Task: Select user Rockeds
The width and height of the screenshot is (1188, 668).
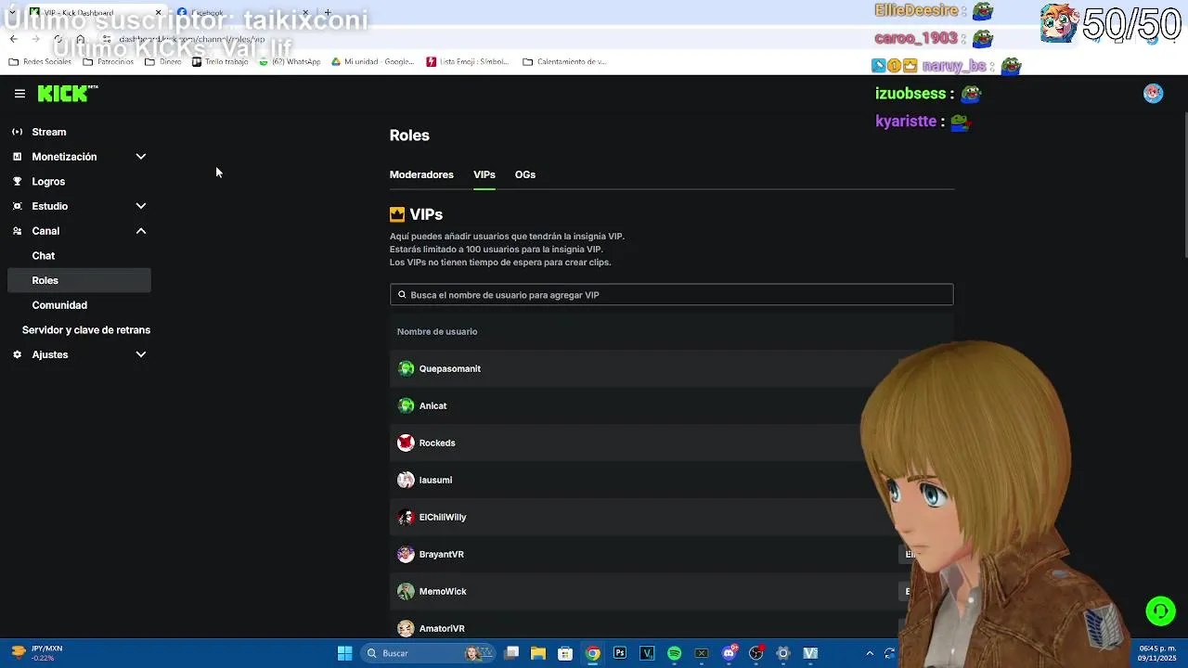Action: coord(437,443)
